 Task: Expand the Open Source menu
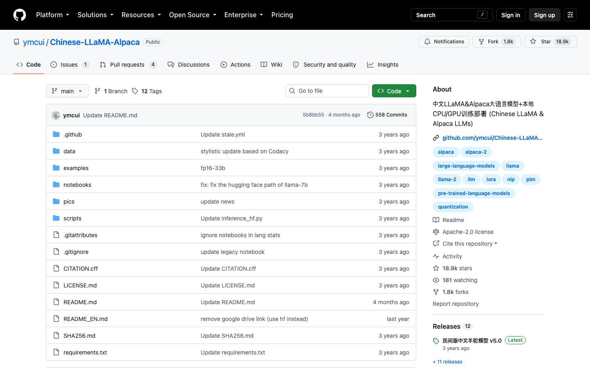193,15
